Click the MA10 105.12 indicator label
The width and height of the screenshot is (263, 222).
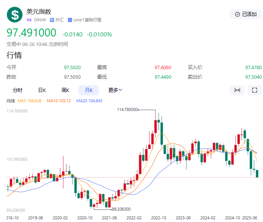pyautogui.click(x=59, y=101)
